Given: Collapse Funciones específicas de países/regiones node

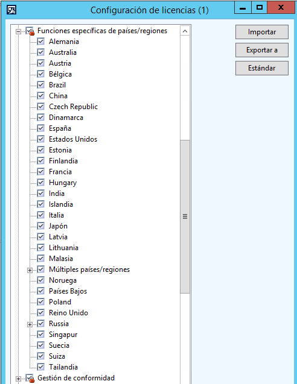Looking at the screenshot, I should click(x=18, y=31).
